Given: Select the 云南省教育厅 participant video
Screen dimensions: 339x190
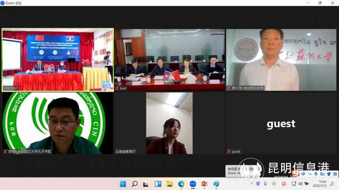Looking at the screenshot, I should tap(169, 123).
